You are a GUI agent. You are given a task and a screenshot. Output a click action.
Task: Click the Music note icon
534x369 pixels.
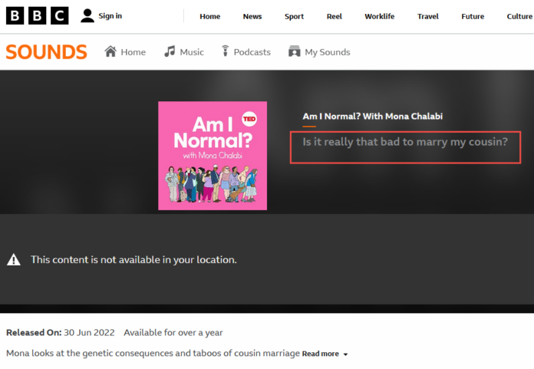170,51
